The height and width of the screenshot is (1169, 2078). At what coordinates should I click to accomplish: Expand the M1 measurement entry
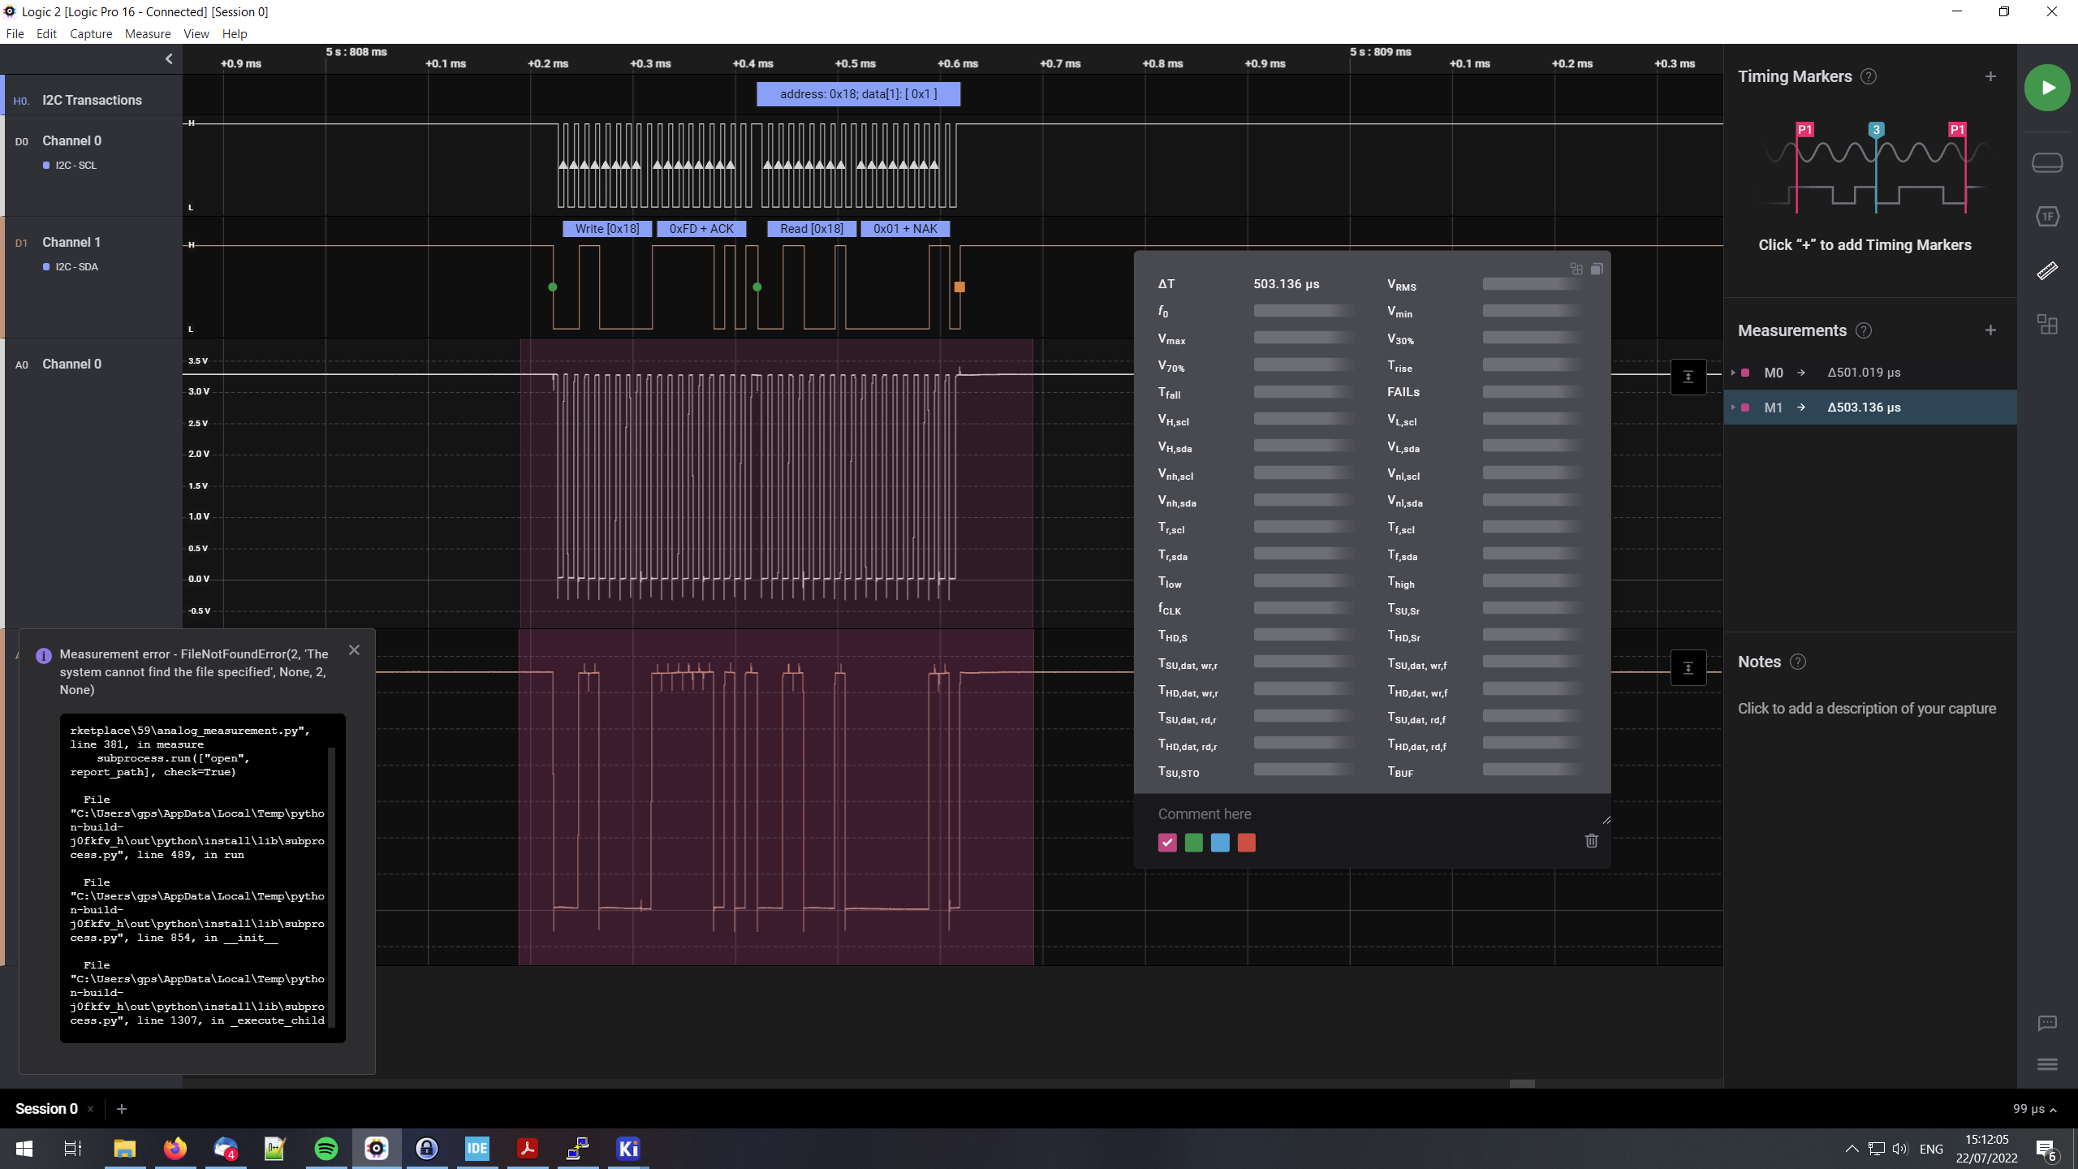pos(1733,408)
